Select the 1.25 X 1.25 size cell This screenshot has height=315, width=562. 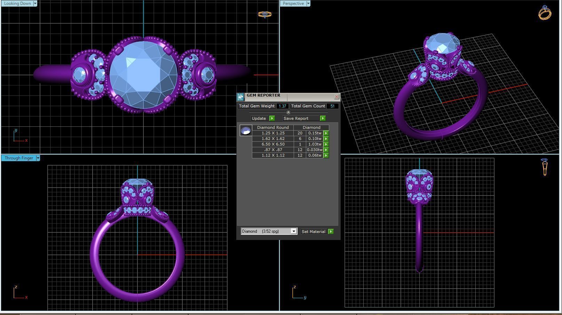(x=273, y=133)
